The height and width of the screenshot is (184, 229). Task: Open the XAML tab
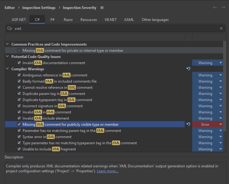[129, 20]
